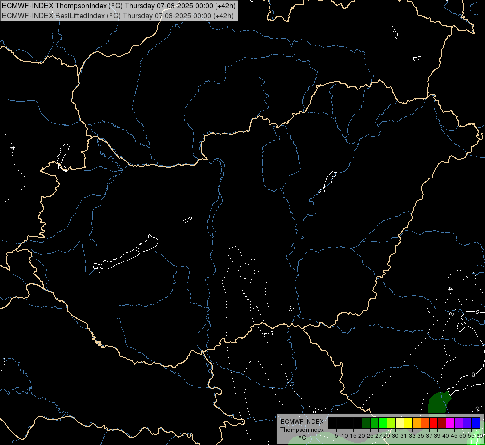This screenshot has height=445, width=485.
Task: Click the blue 55–60 legend swatch
Action: click(476, 423)
